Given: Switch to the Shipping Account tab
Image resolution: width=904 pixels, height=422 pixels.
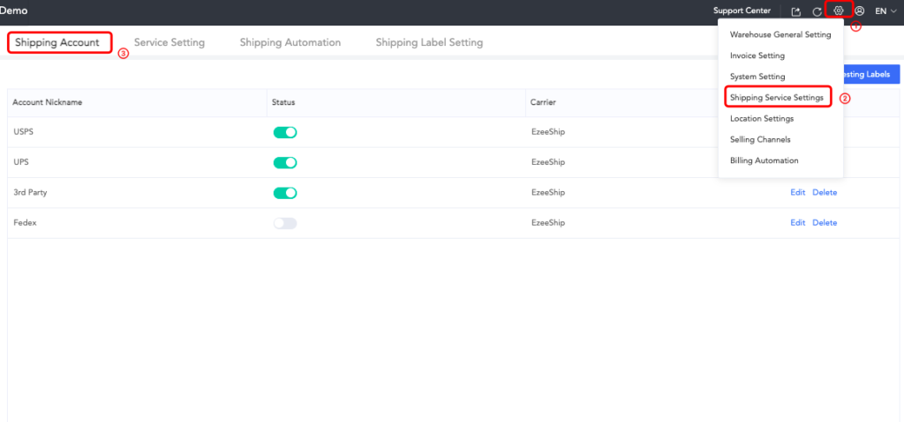Looking at the screenshot, I should pos(57,42).
